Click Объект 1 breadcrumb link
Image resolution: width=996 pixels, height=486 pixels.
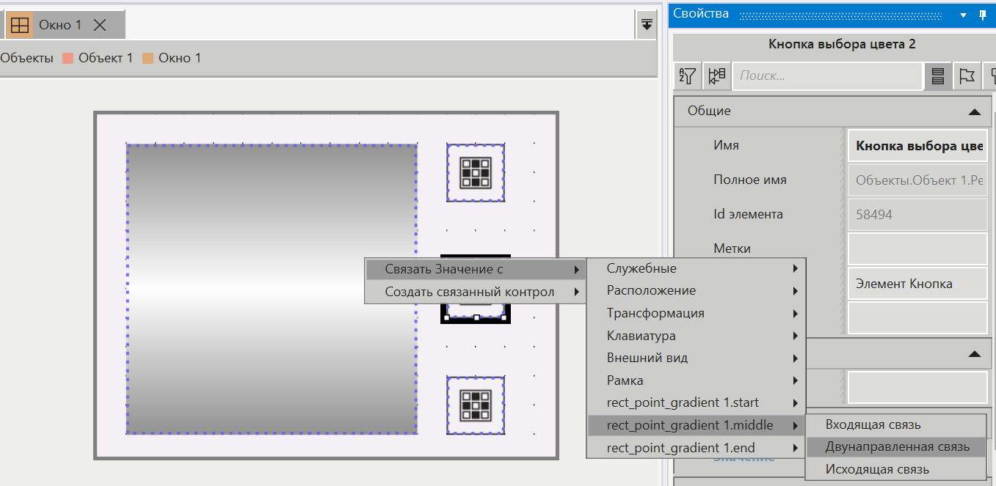click(105, 58)
